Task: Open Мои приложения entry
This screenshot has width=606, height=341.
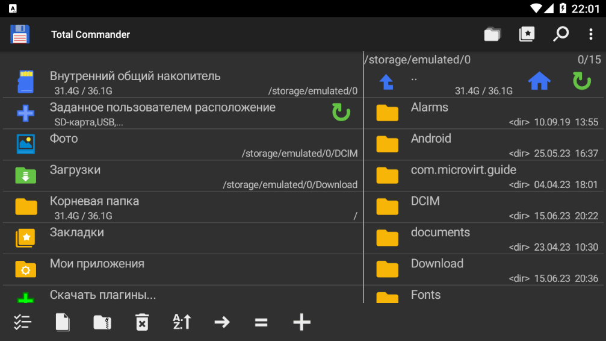Action: [x=183, y=270]
